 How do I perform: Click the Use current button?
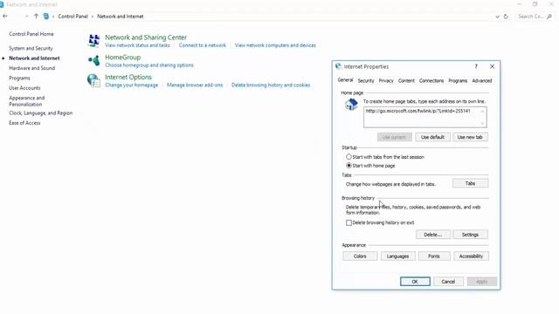(394, 137)
